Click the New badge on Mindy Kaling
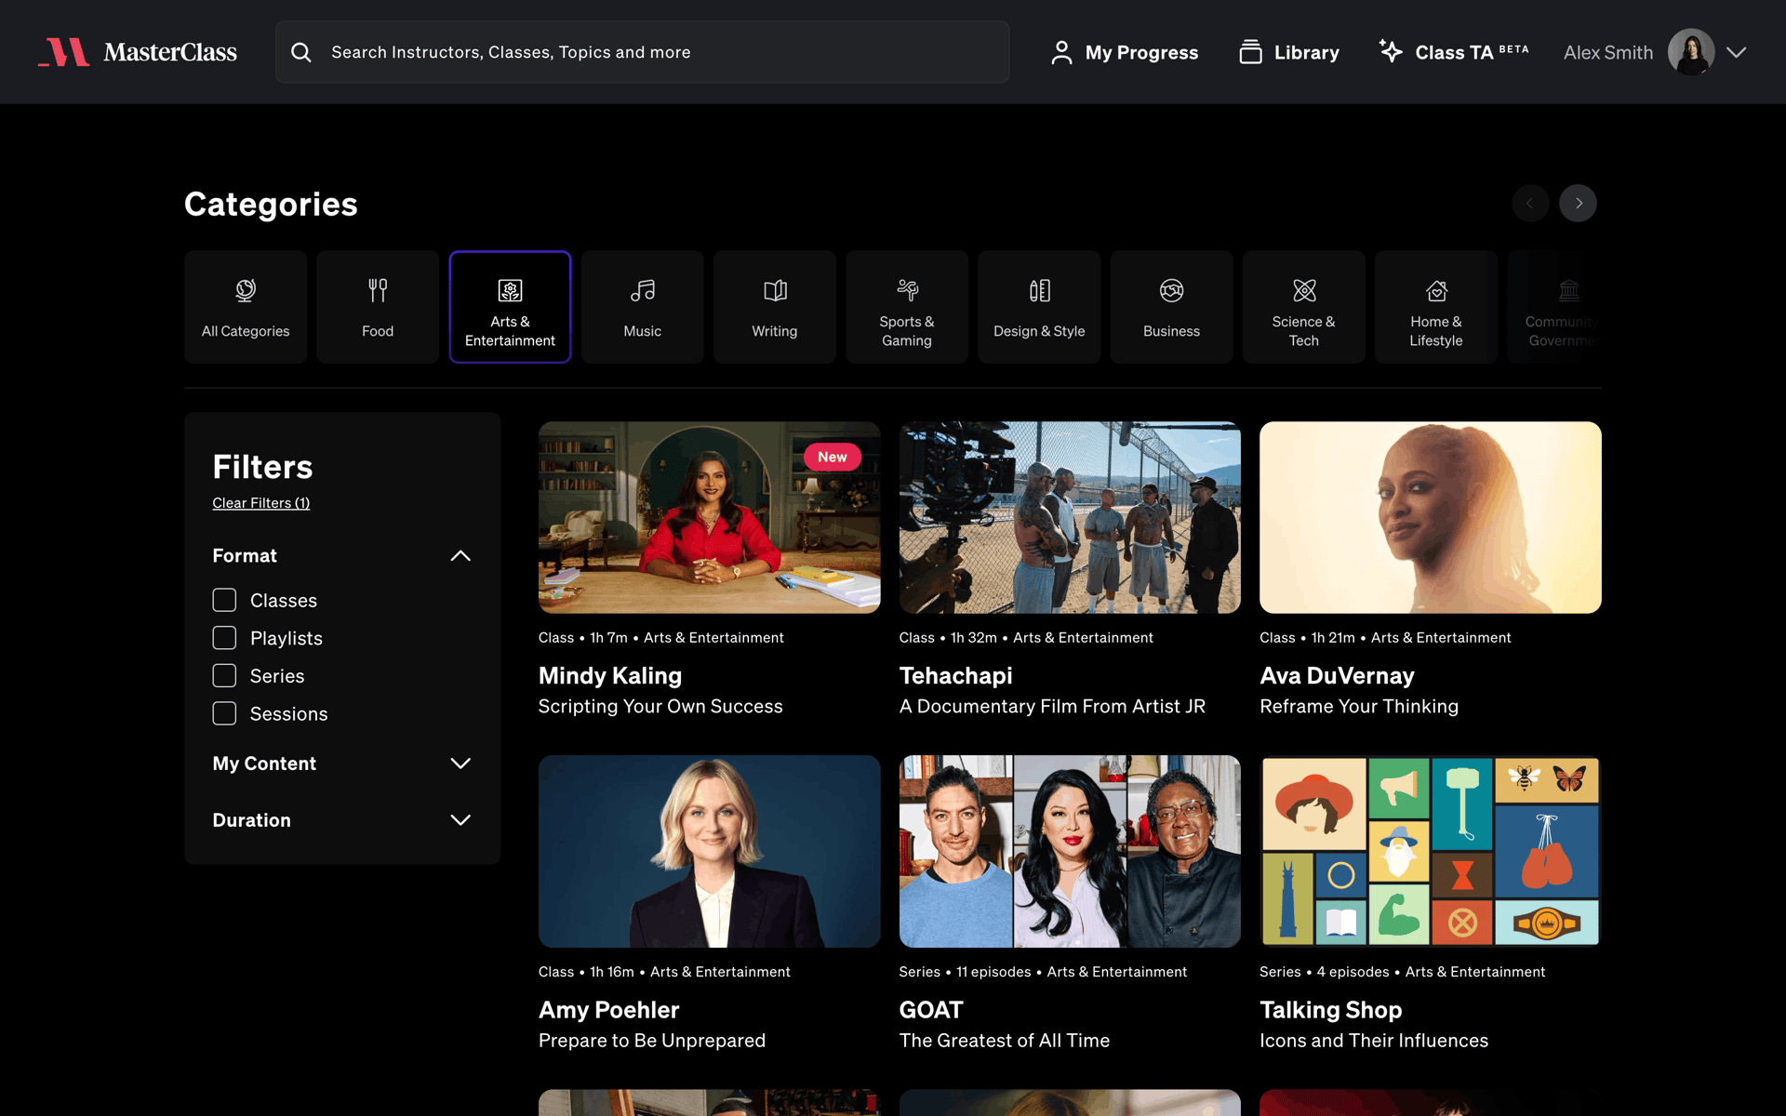This screenshot has width=1786, height=1116. pyautogui.click(x=833, y=457)
